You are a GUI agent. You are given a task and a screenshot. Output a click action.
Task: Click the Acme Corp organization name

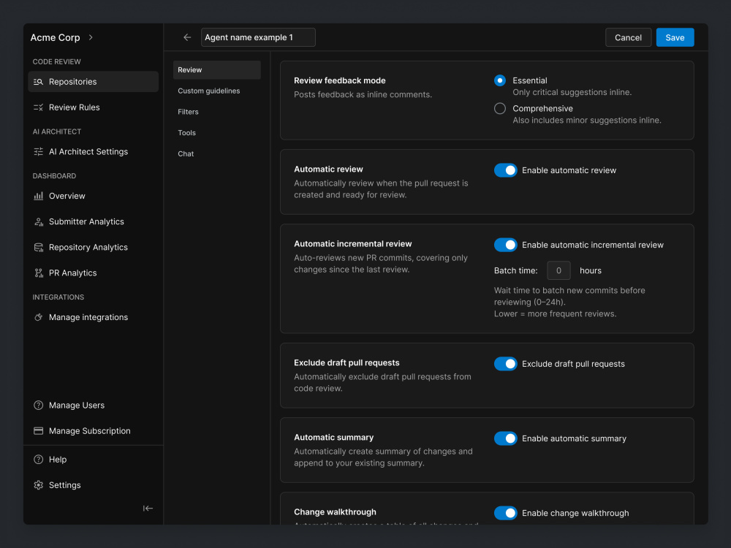tap(55, 37)
